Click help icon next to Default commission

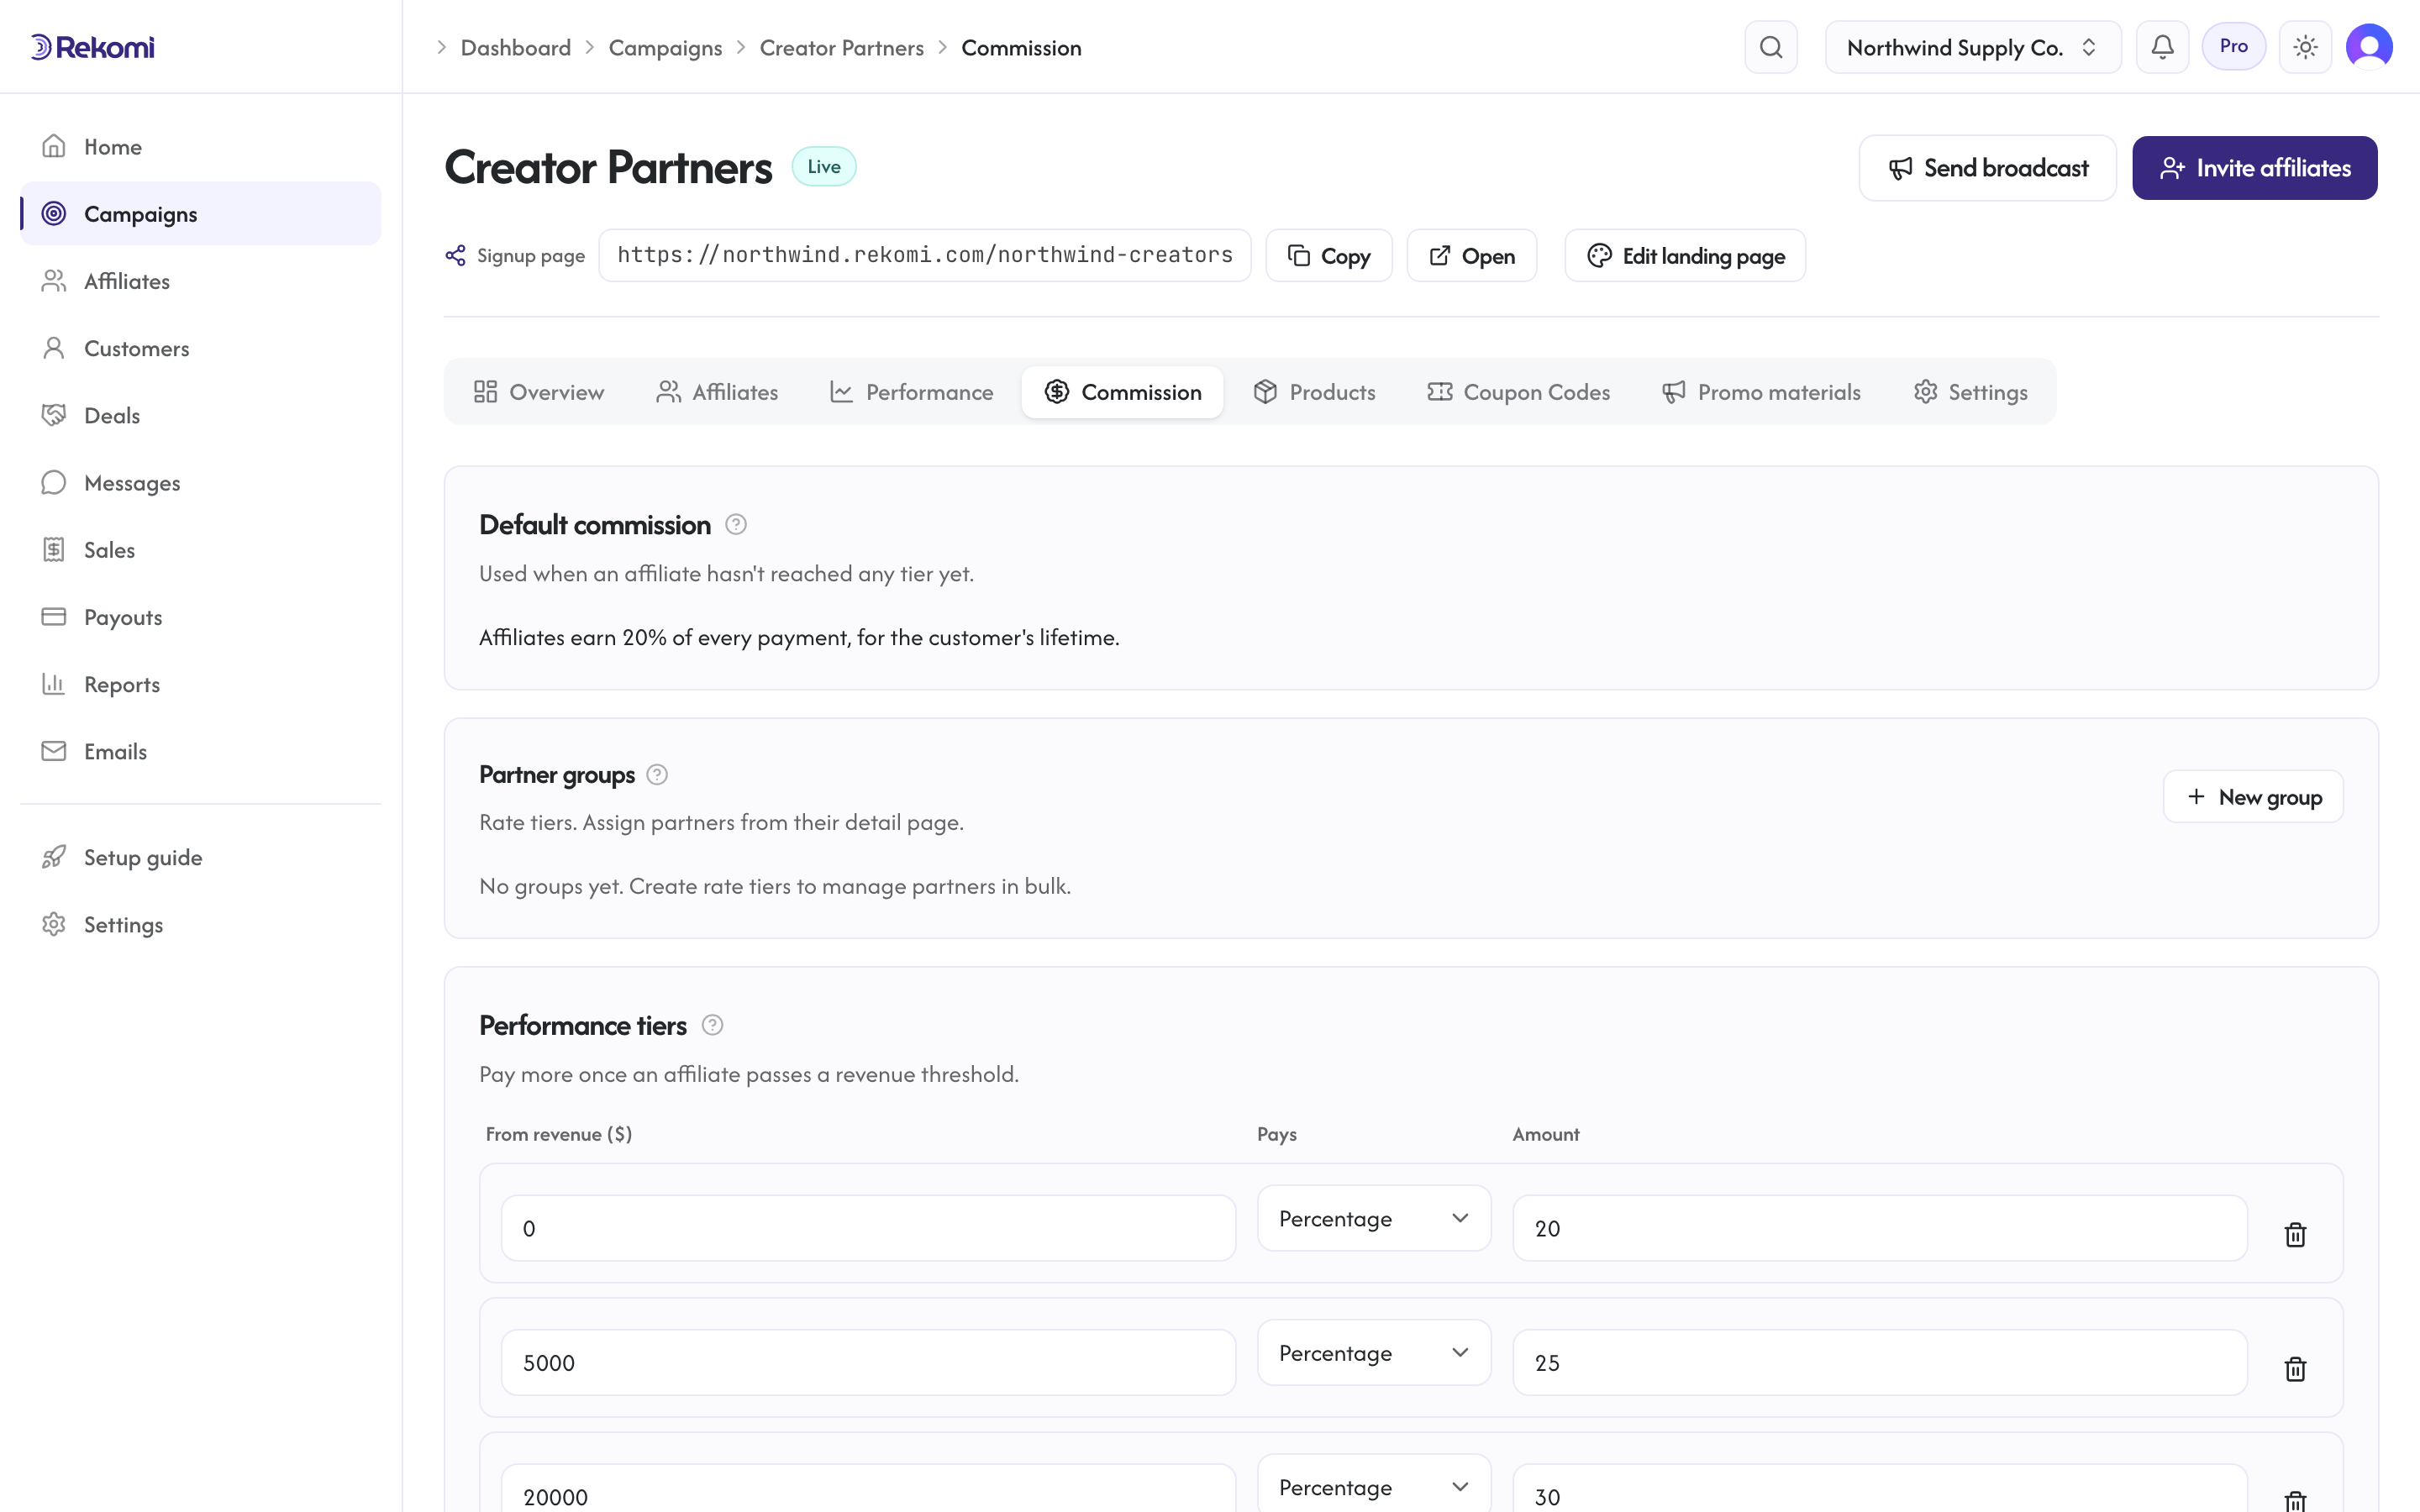[735, 524]
